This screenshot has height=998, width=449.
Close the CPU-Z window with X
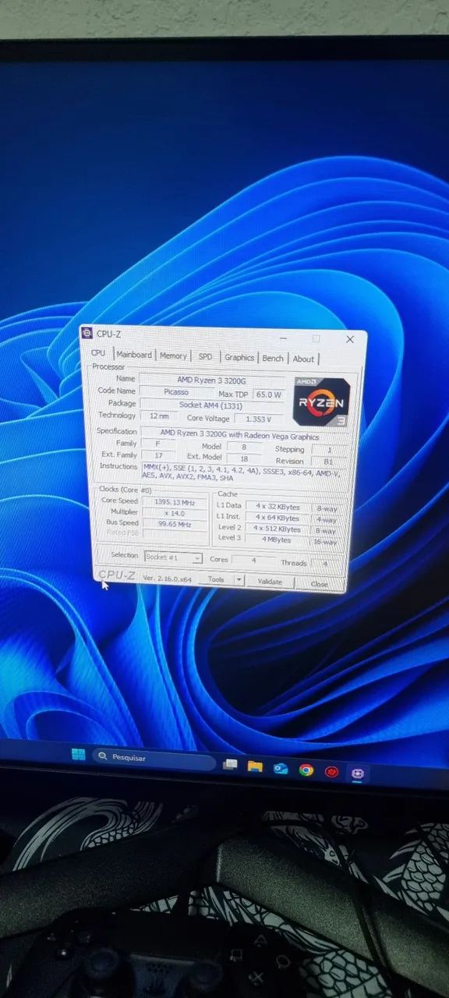[x=350, y=340]
